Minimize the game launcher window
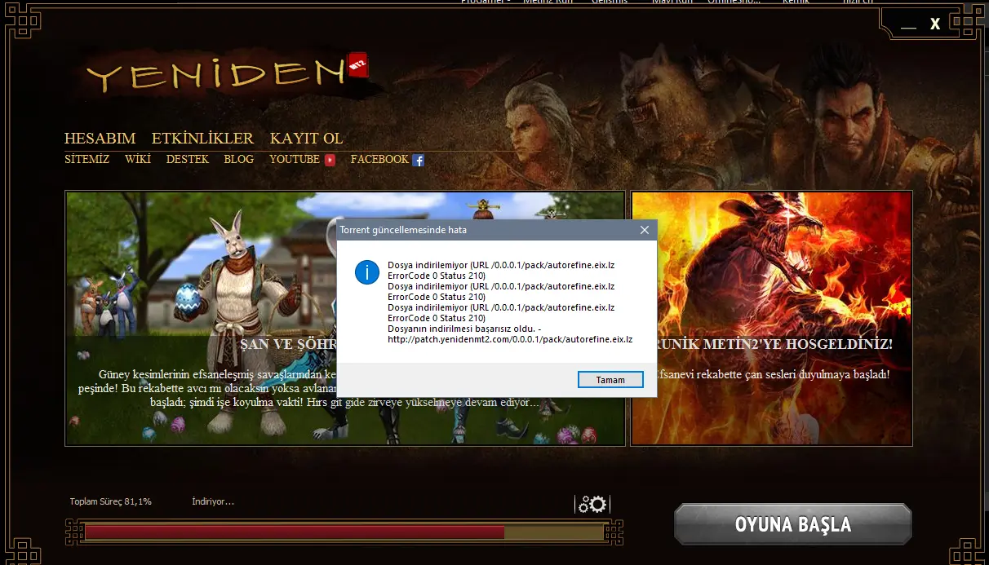989x565 pixels. click(908, 26)
